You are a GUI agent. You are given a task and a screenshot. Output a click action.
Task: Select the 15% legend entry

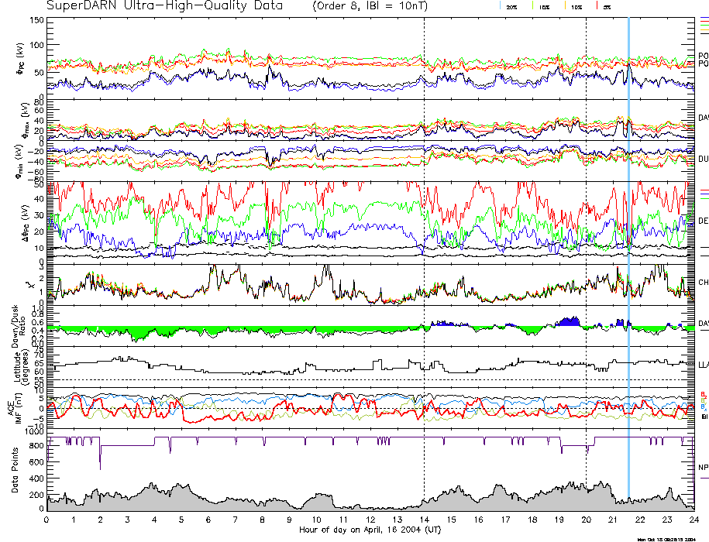pos(543,6)
